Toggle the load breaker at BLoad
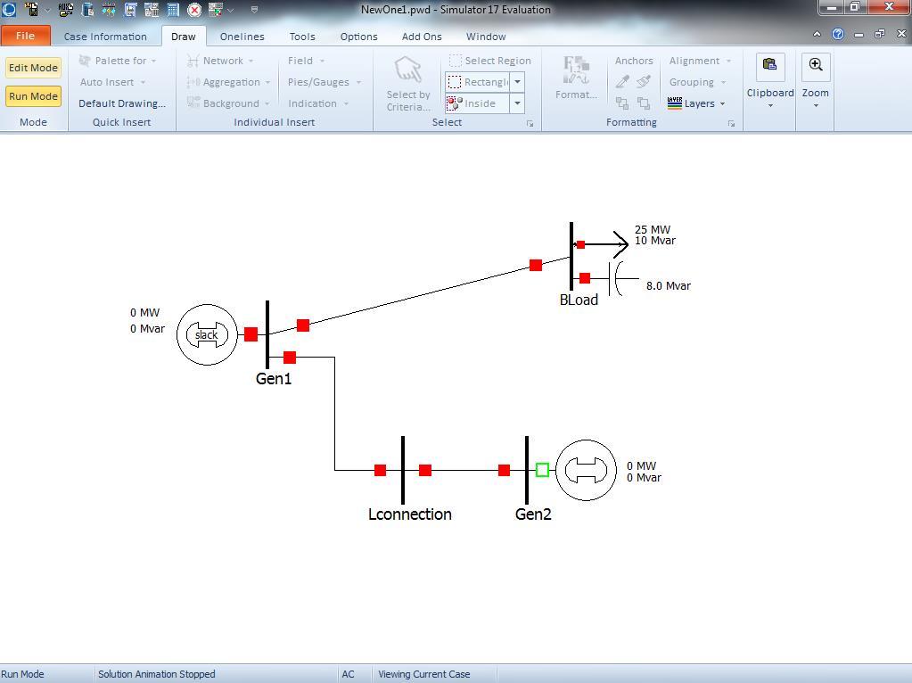This screenshot has width=912, height=683. tap(580, 244)
